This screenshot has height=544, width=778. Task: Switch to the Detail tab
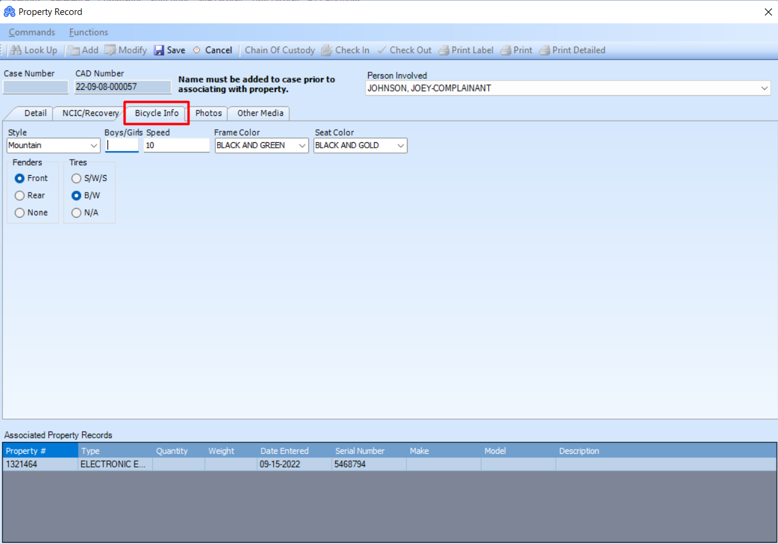point(35,113)
